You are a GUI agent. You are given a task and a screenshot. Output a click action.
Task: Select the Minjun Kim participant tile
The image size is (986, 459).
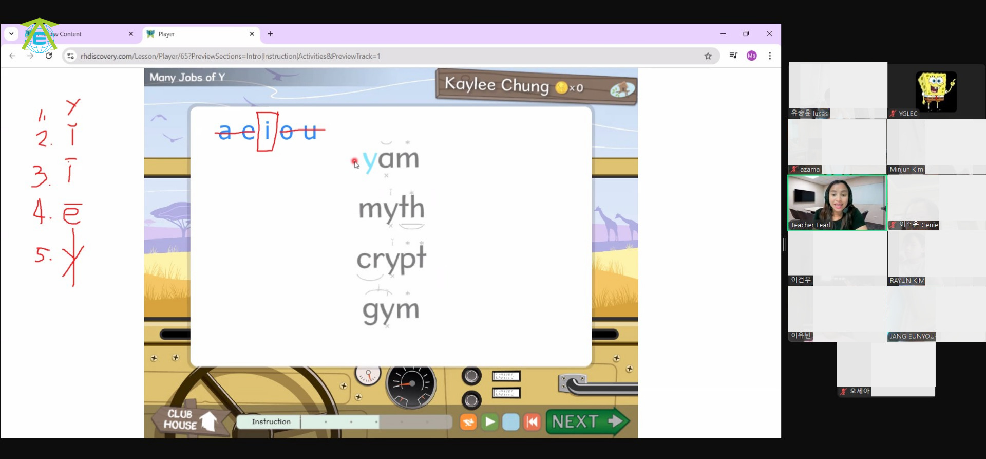click(937, 147)
